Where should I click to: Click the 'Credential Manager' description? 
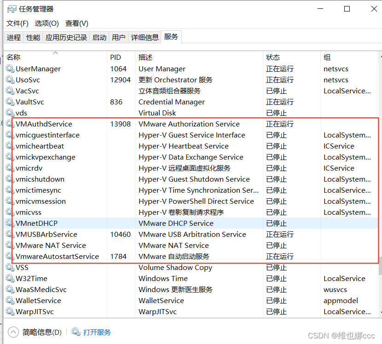coord(172,102)
